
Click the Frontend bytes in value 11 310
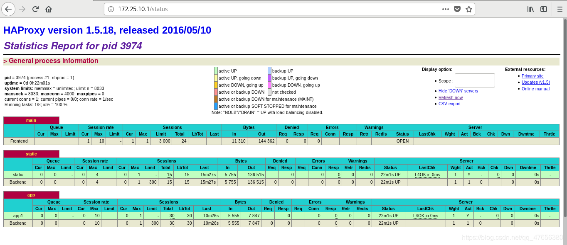(239, 141)
